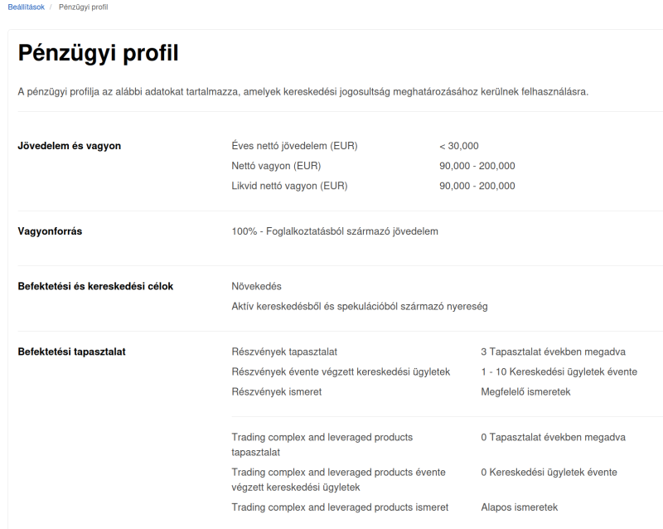This screenshot has height=529, width=663.
Task: Click the Trading complex and leveraged products ismeret label
Action: (340, 507)
